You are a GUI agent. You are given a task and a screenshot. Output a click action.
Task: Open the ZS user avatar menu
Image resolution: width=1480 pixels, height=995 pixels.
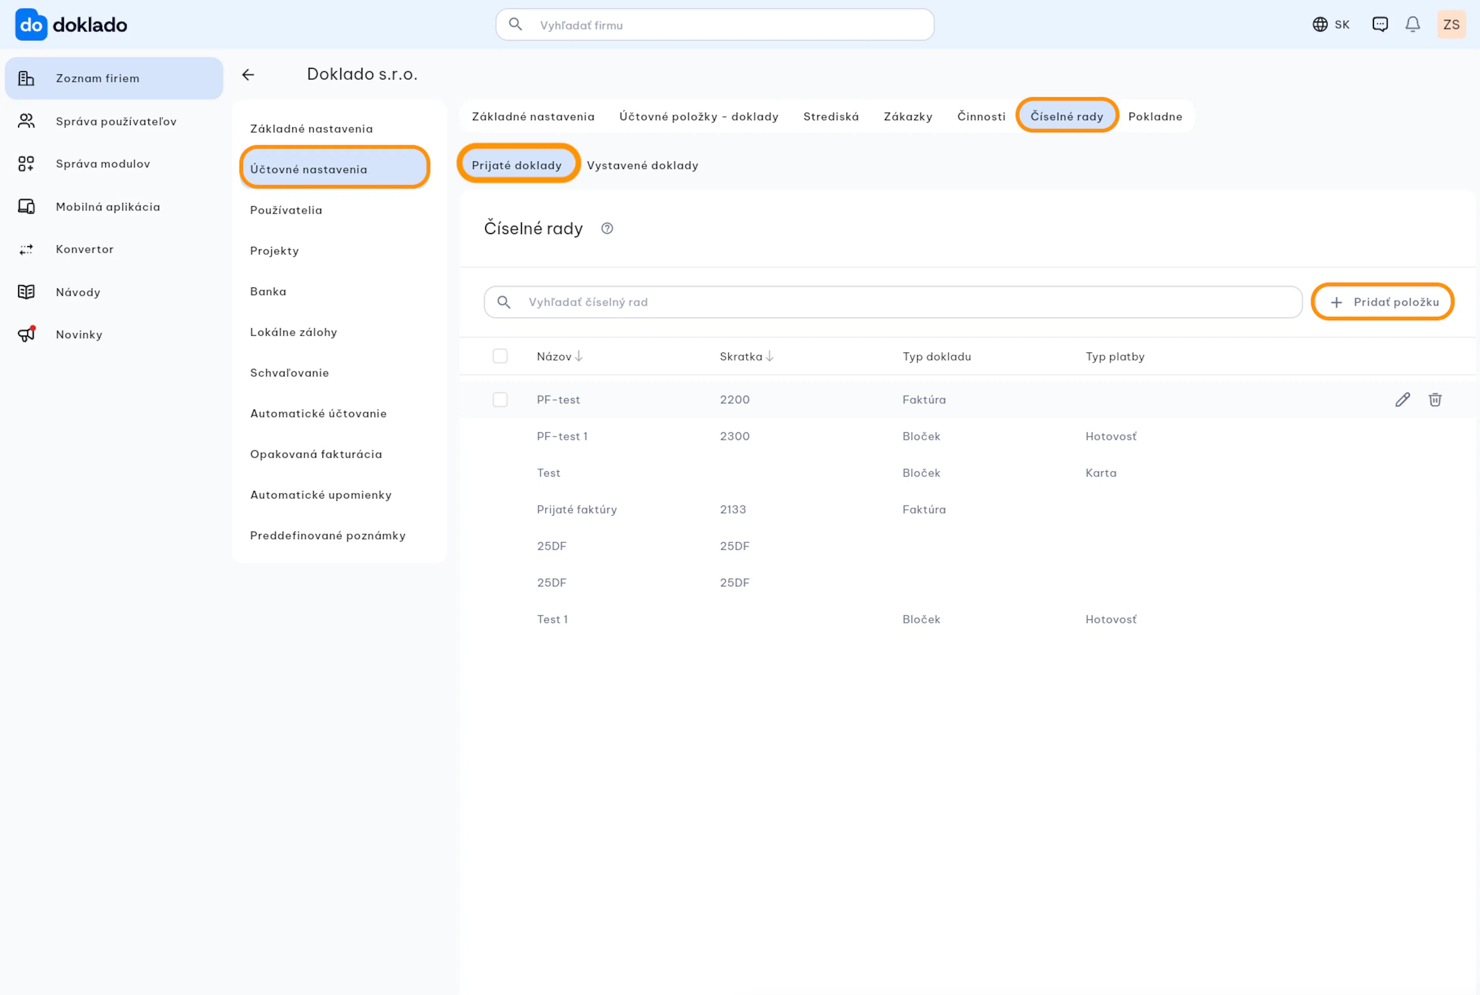pyautogui.click(x=1451, y=25)
